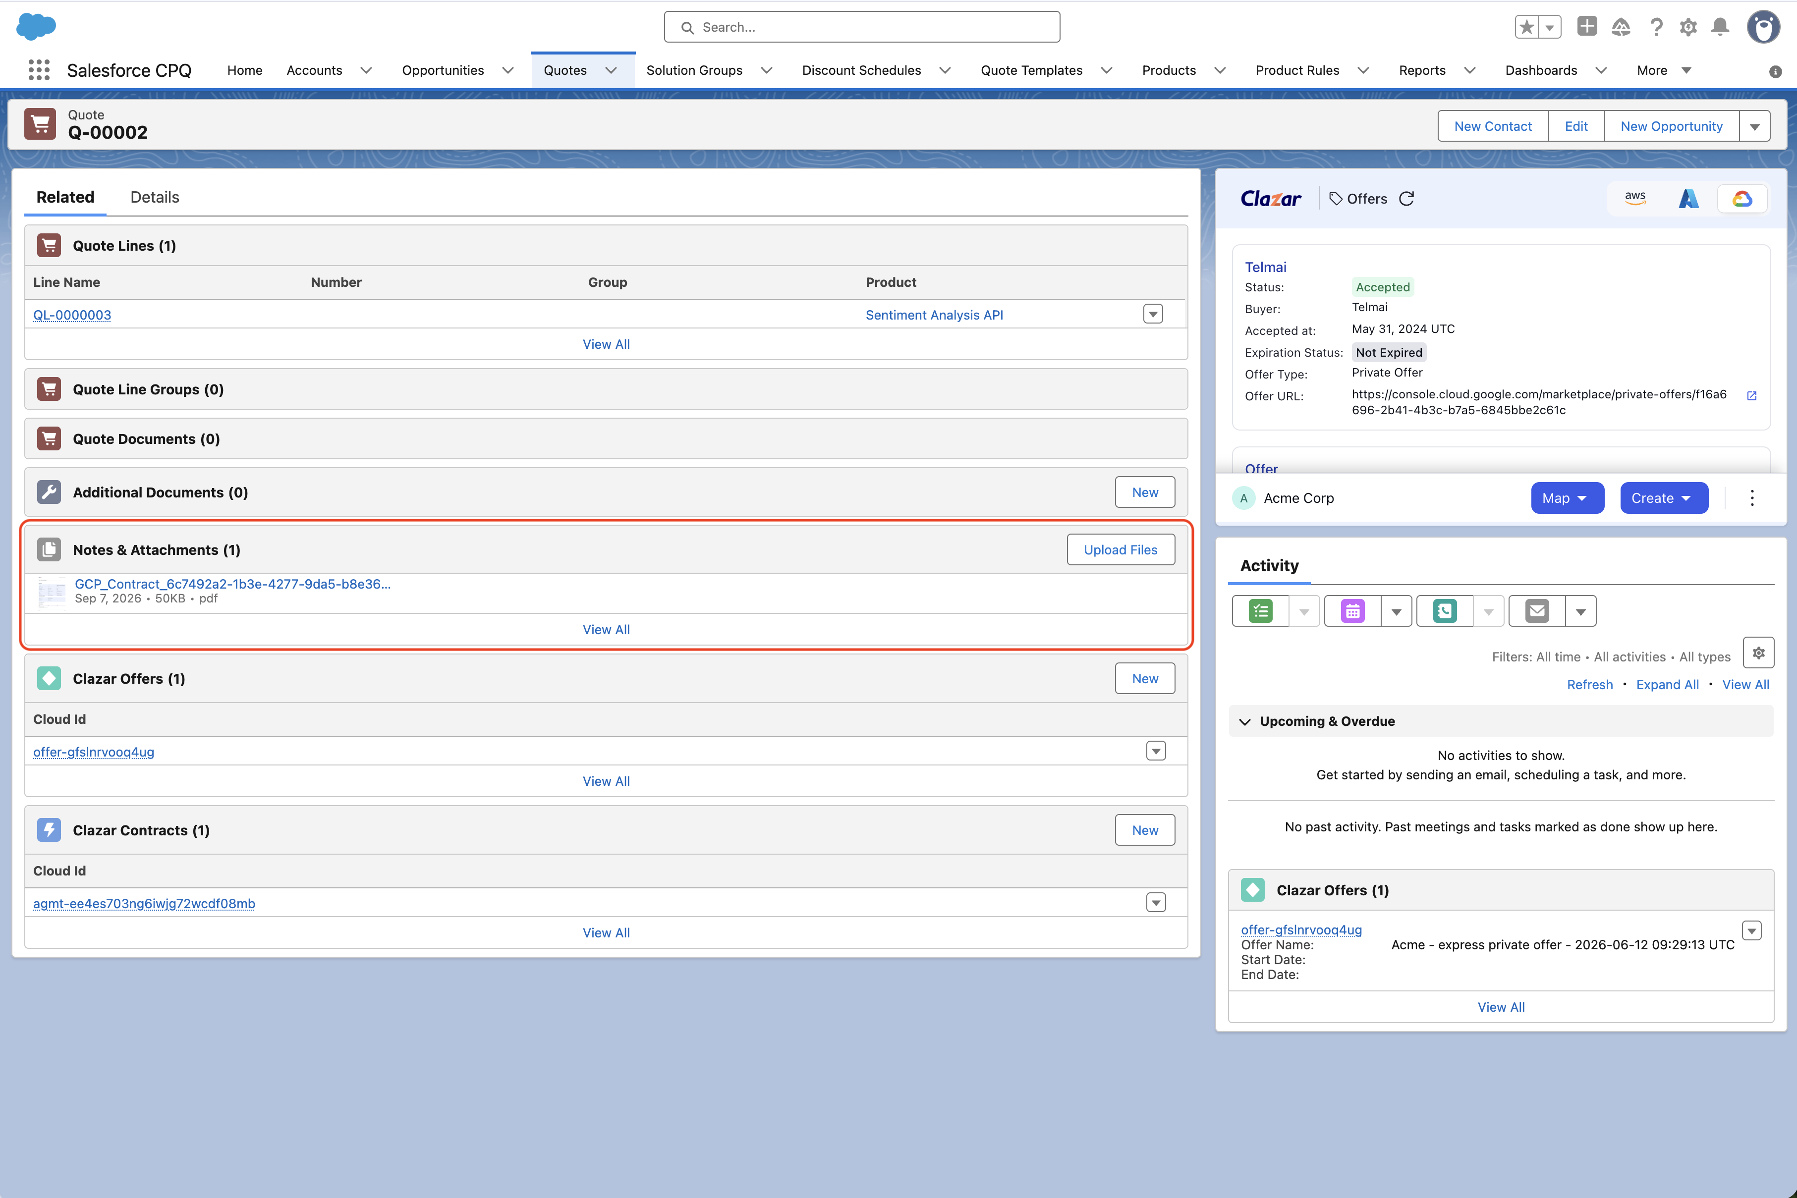Click the Upload Files button
Screen dimensions: 1797x1198
click(1121, 549)
